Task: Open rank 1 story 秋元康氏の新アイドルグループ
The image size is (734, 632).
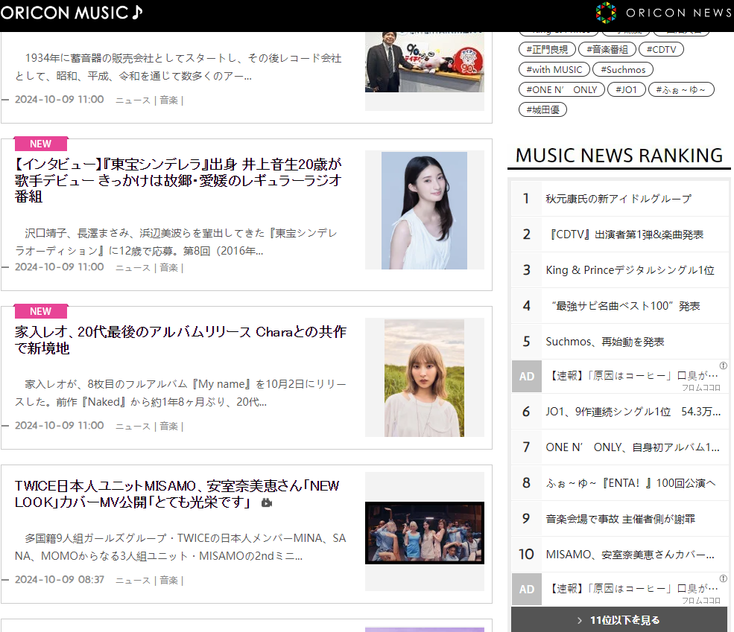Action: [x=618, y=199]
